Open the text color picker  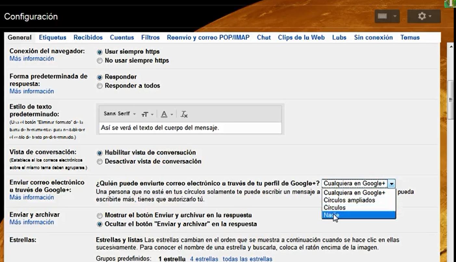(167, 114)
